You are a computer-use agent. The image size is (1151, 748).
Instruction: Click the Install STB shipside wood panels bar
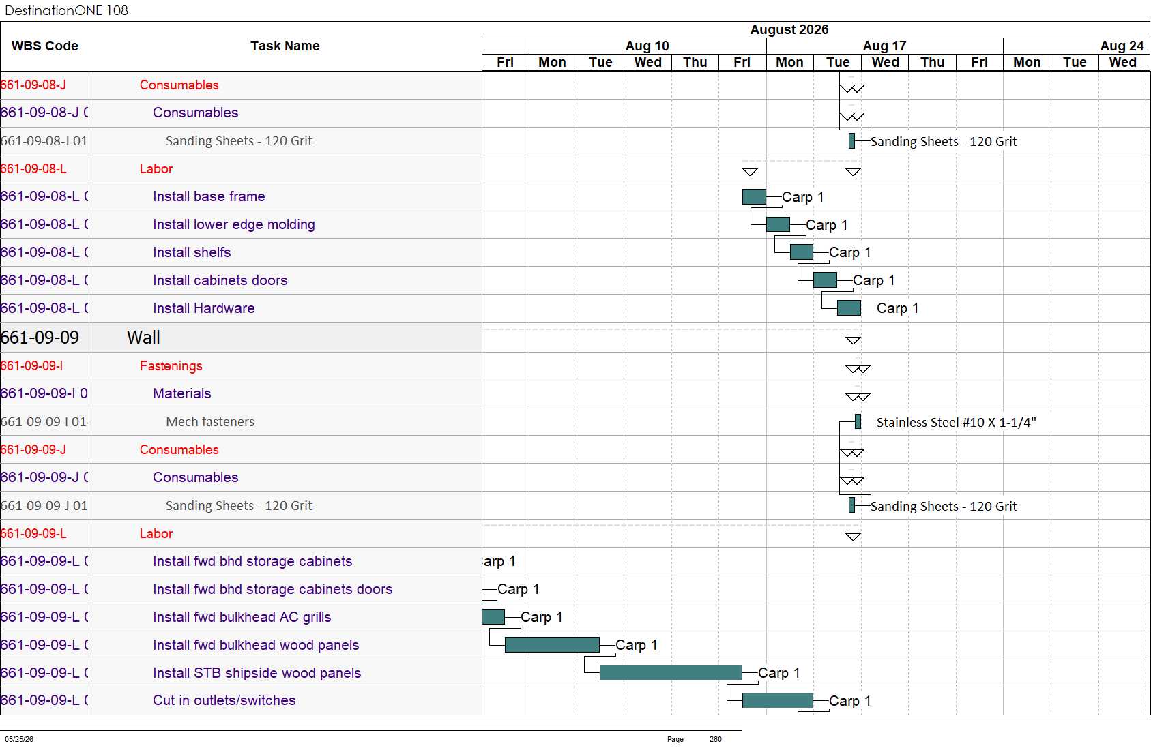[671, 673]
